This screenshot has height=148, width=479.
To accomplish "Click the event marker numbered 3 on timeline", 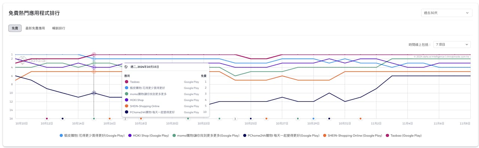I will (x=235, y=119).
